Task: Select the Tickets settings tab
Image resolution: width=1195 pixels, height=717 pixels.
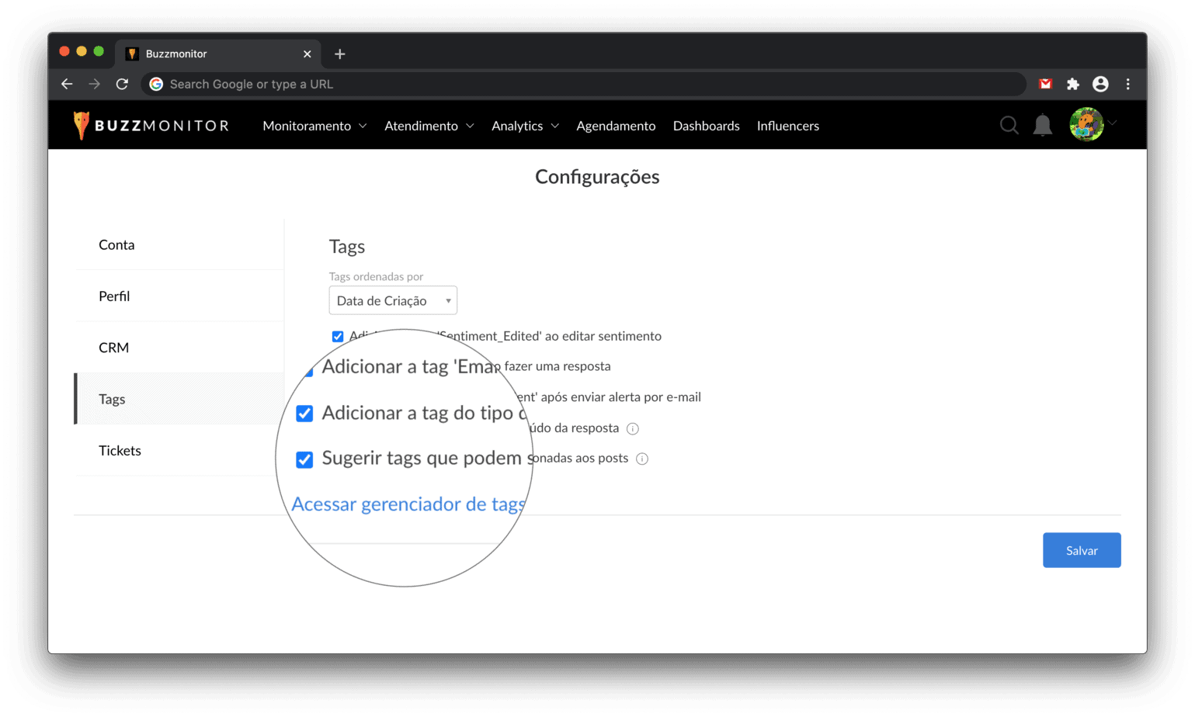Action: click(x=120, y=450)
